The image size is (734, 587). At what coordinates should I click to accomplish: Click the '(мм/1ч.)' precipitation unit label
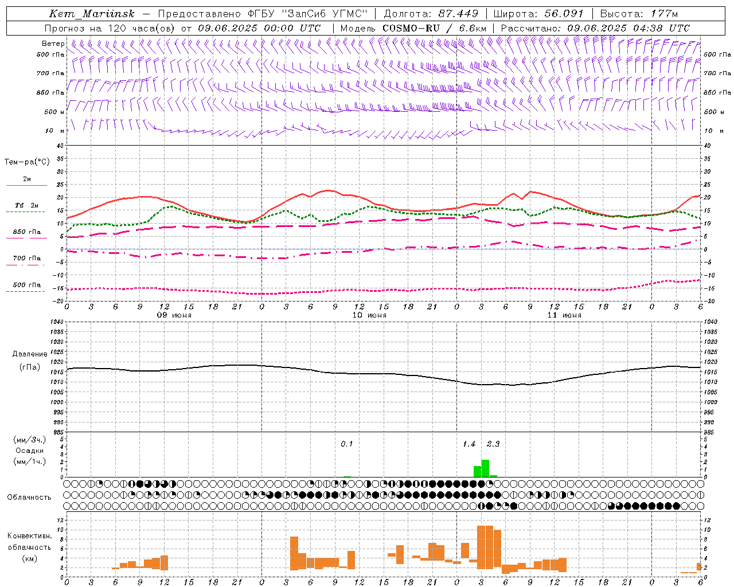pyautogui.click(x=30, y=461)
